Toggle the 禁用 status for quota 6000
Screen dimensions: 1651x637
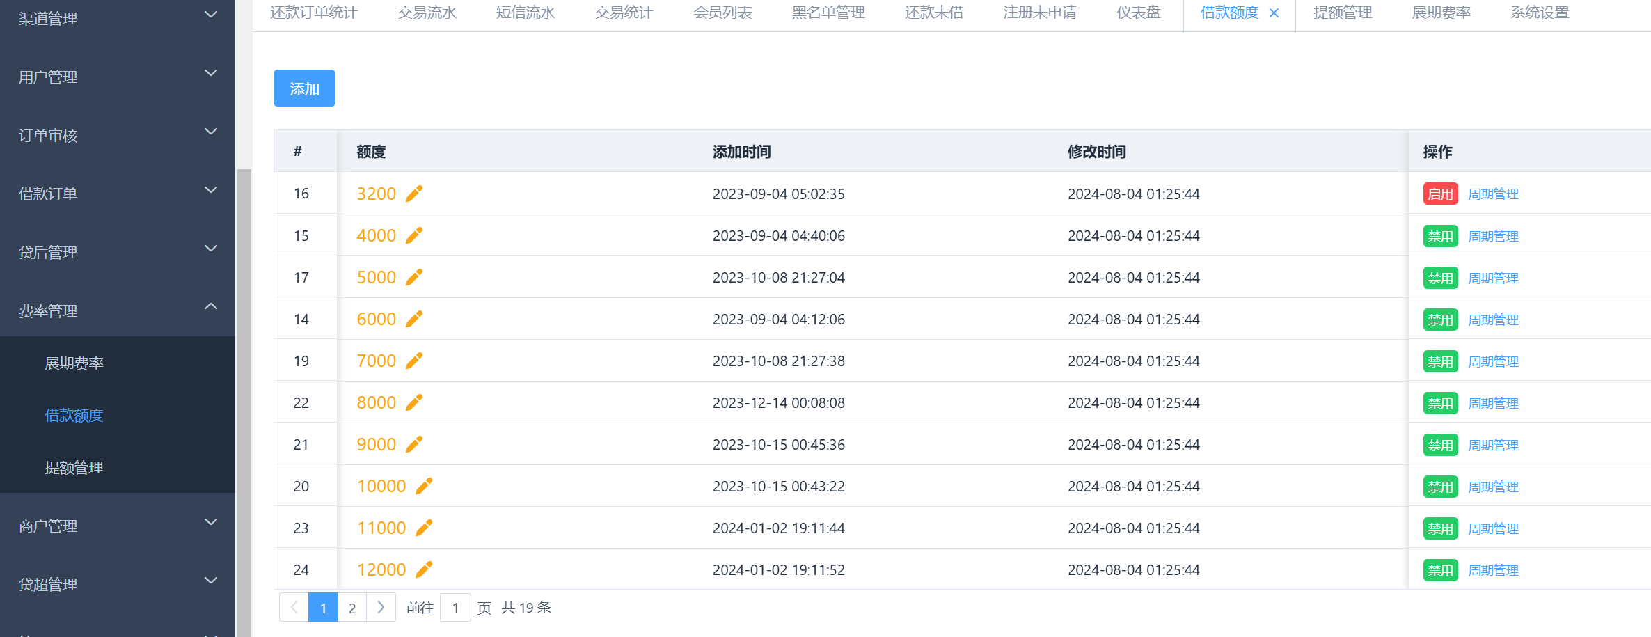pyautogui.click(x=1440, y=320)
